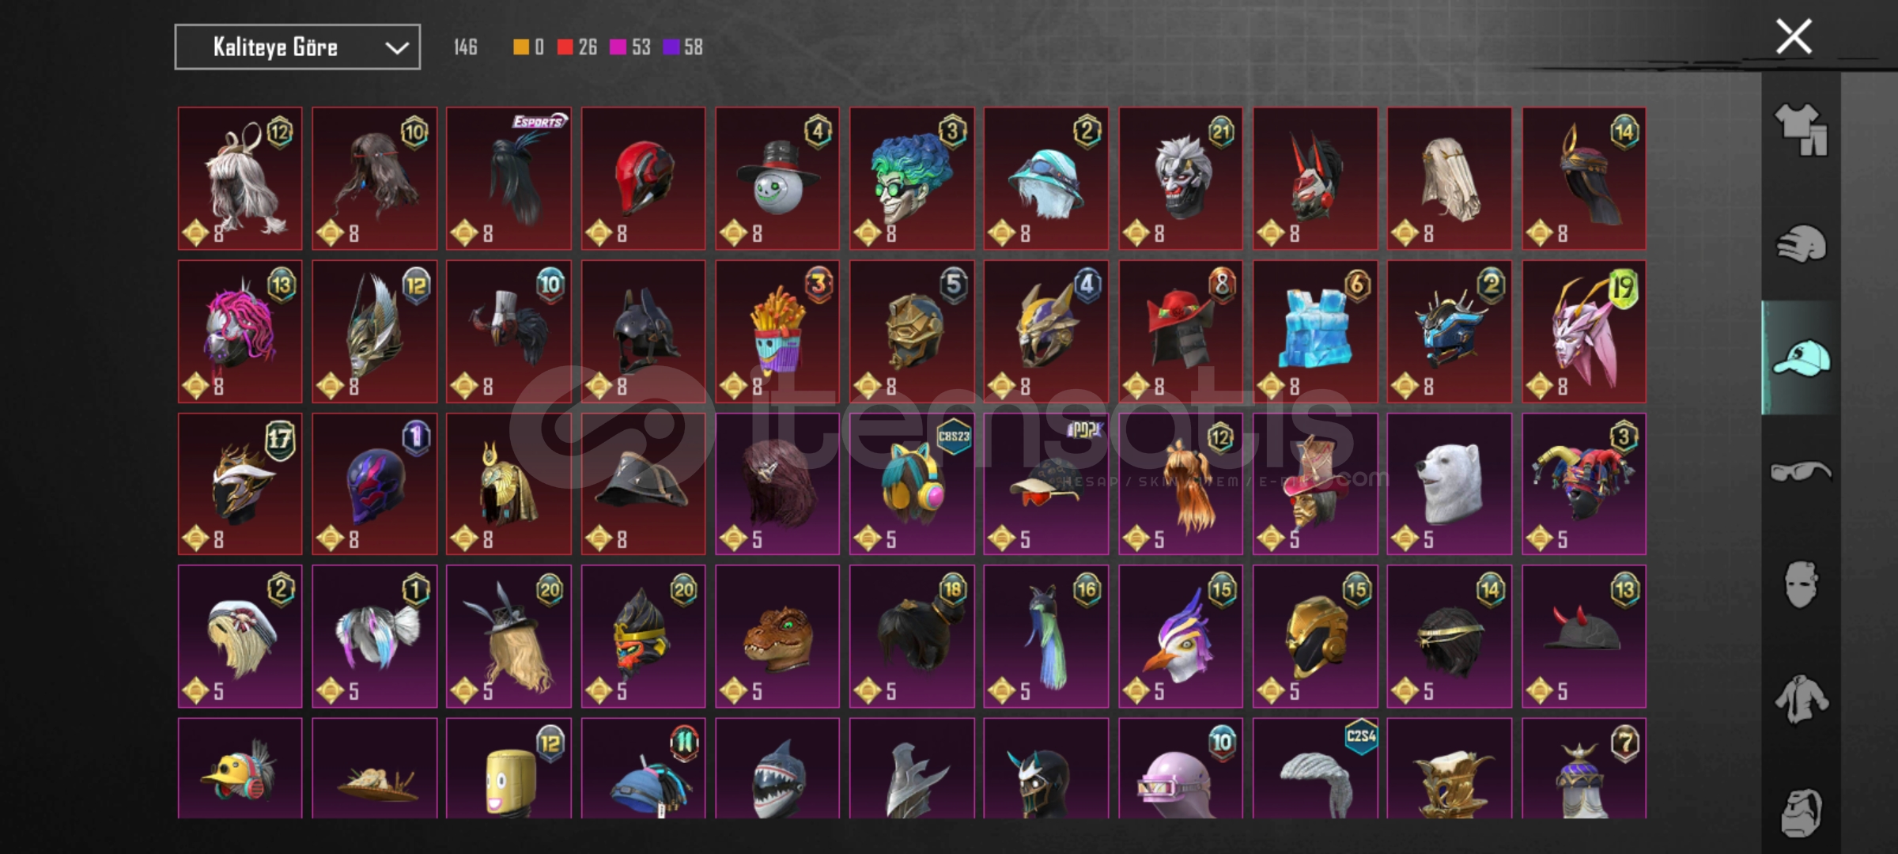Select the green dinosaur mask item
This screenshot has height=854, width=1898.
coord(777,636)
